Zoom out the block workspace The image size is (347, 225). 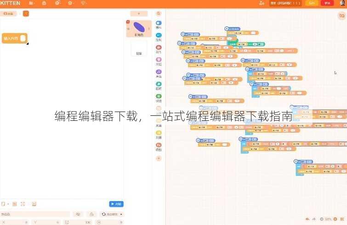322,219
